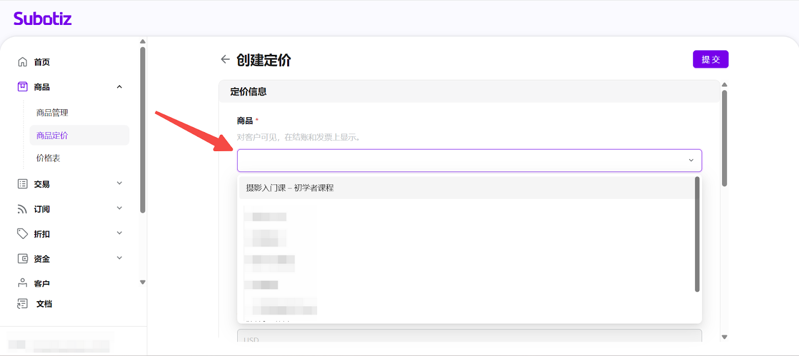Collapse the 商品 sidebar section
This screenshot has width=799, height=356.
[x=119, y=87]
